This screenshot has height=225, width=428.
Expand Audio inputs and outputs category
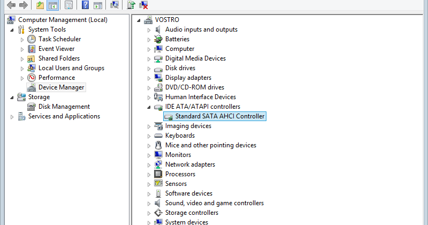tap(149, 30)
